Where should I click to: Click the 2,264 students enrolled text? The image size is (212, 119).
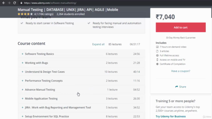[x=71, y=14]
